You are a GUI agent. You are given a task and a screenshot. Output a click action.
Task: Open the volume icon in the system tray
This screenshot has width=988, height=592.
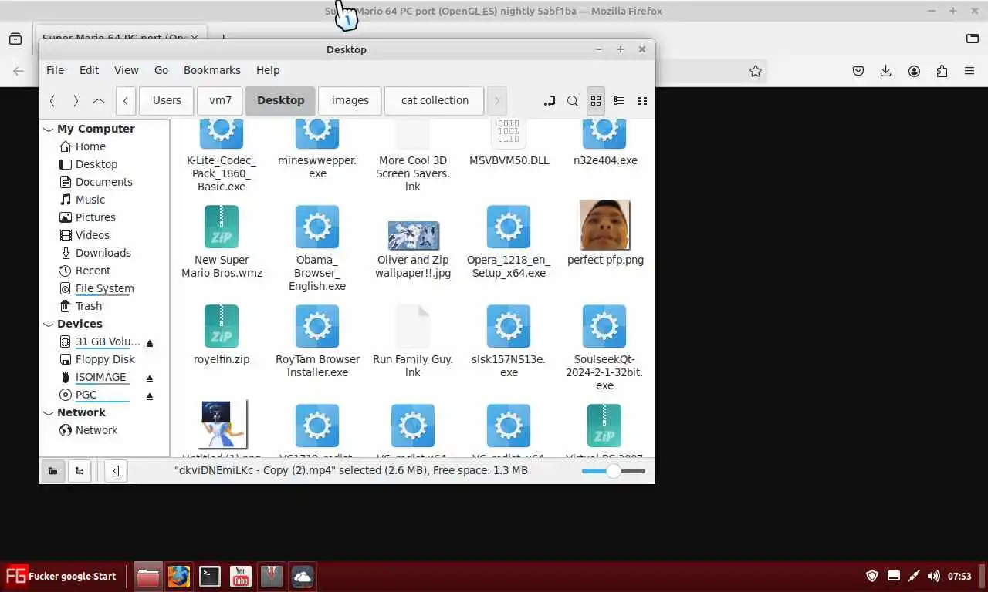click(x=933, y=576)
